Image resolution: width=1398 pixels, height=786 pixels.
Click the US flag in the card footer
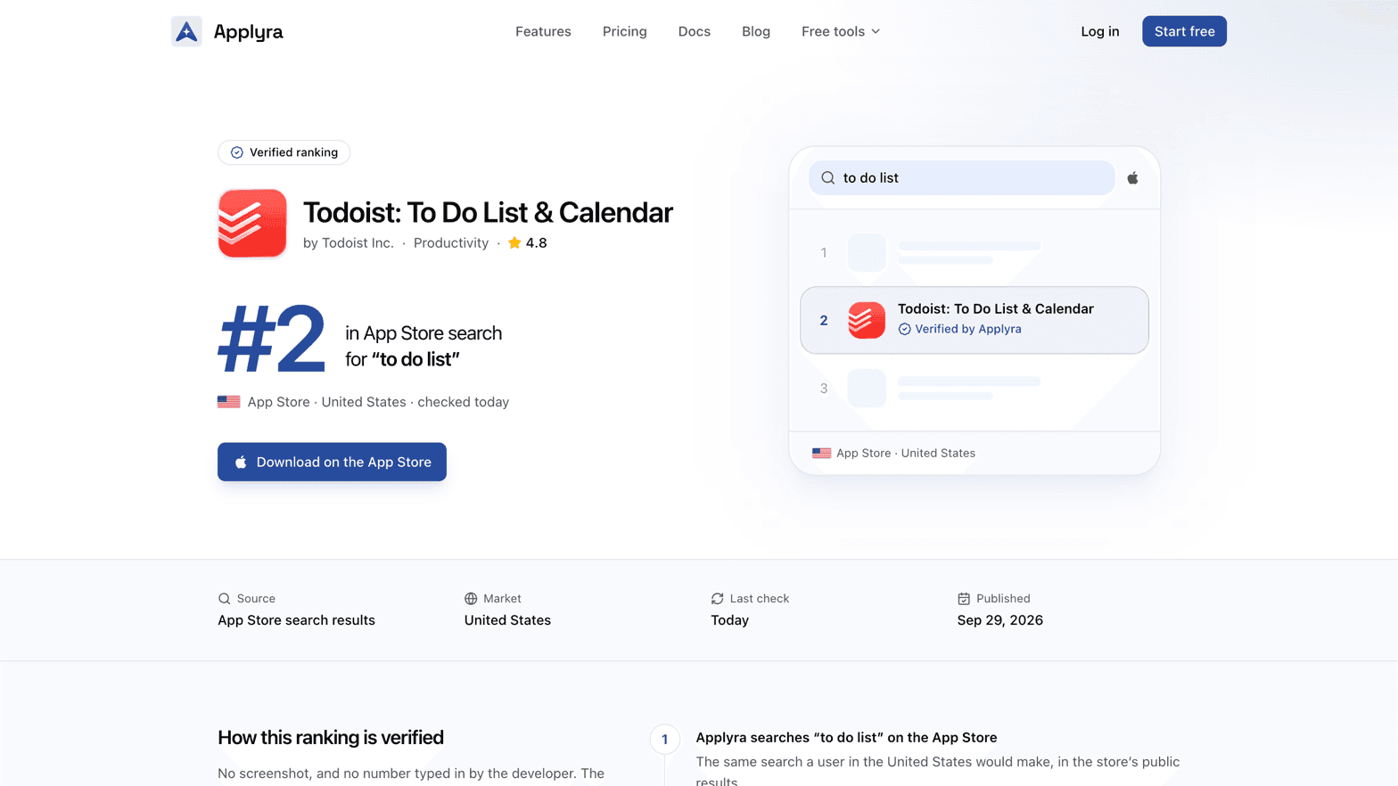click(821, 453)
